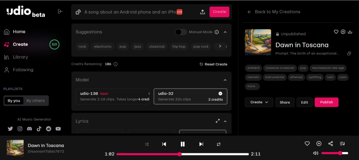Adjust the volume slider in player

coord(334,153)
